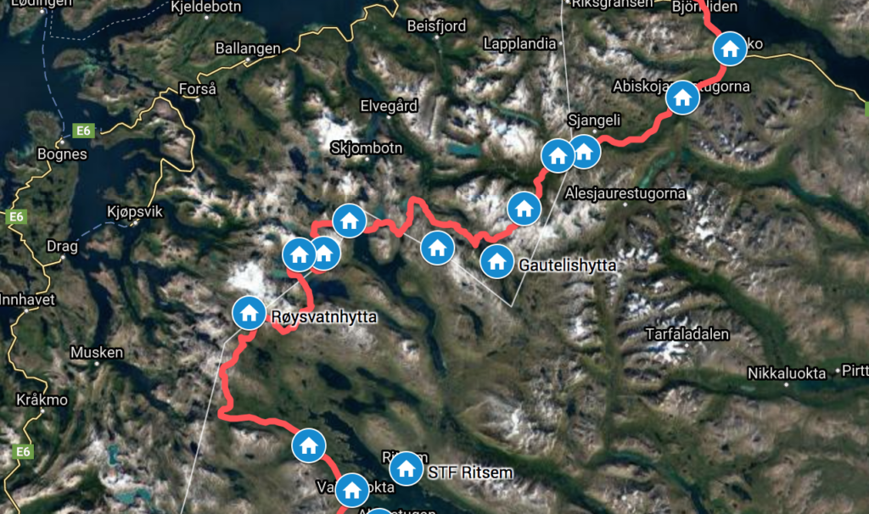
Task: Click the E6 road badge near Bognes
Action: point(84,131)
